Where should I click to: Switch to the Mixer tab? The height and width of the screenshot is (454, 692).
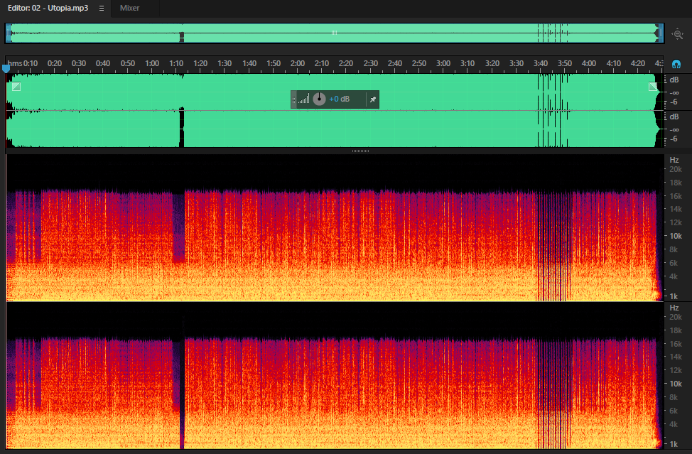(129, 8)
